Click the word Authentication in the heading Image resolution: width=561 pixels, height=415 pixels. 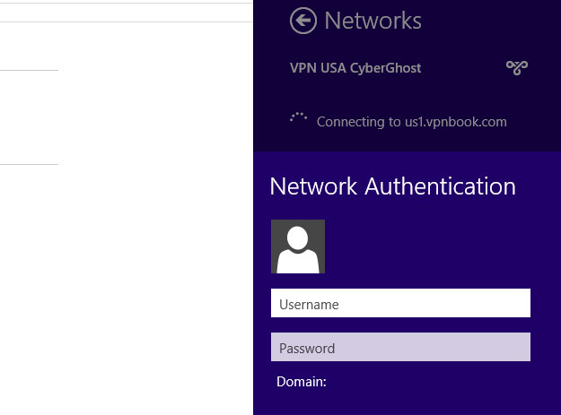point(440,186)
